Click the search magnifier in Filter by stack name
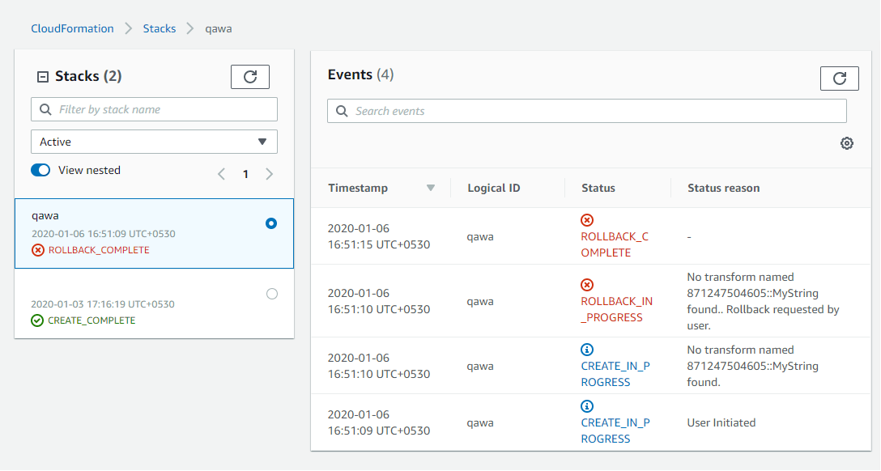Viewport: 881px width, 471px height. click(x=45, y=108)
